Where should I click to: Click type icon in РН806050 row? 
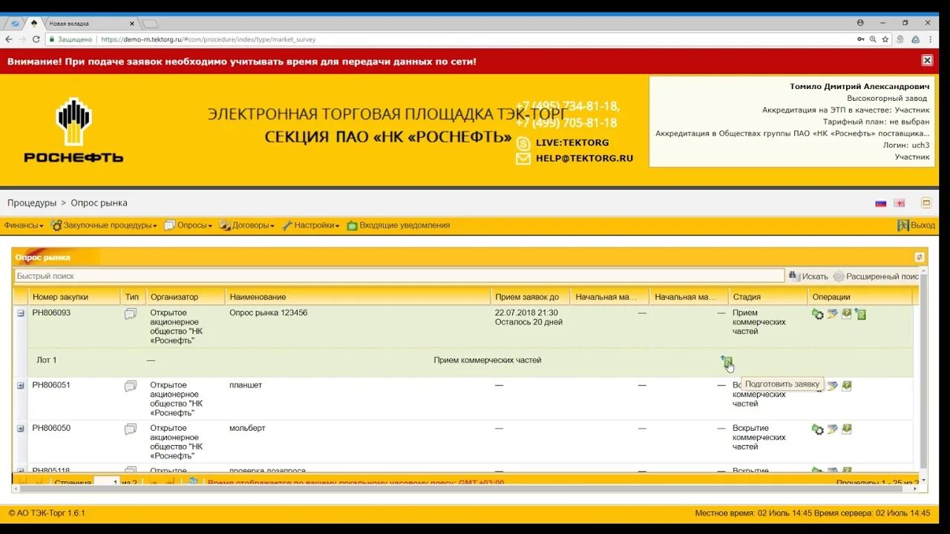click(x=131, y=429)
